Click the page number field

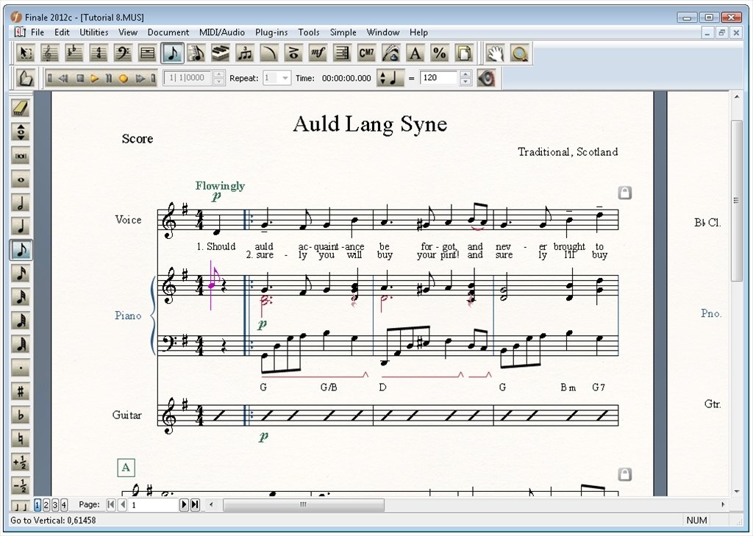coord(153,505)
